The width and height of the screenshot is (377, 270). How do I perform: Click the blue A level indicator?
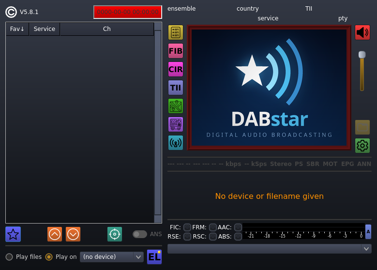(x=368, y=232)
